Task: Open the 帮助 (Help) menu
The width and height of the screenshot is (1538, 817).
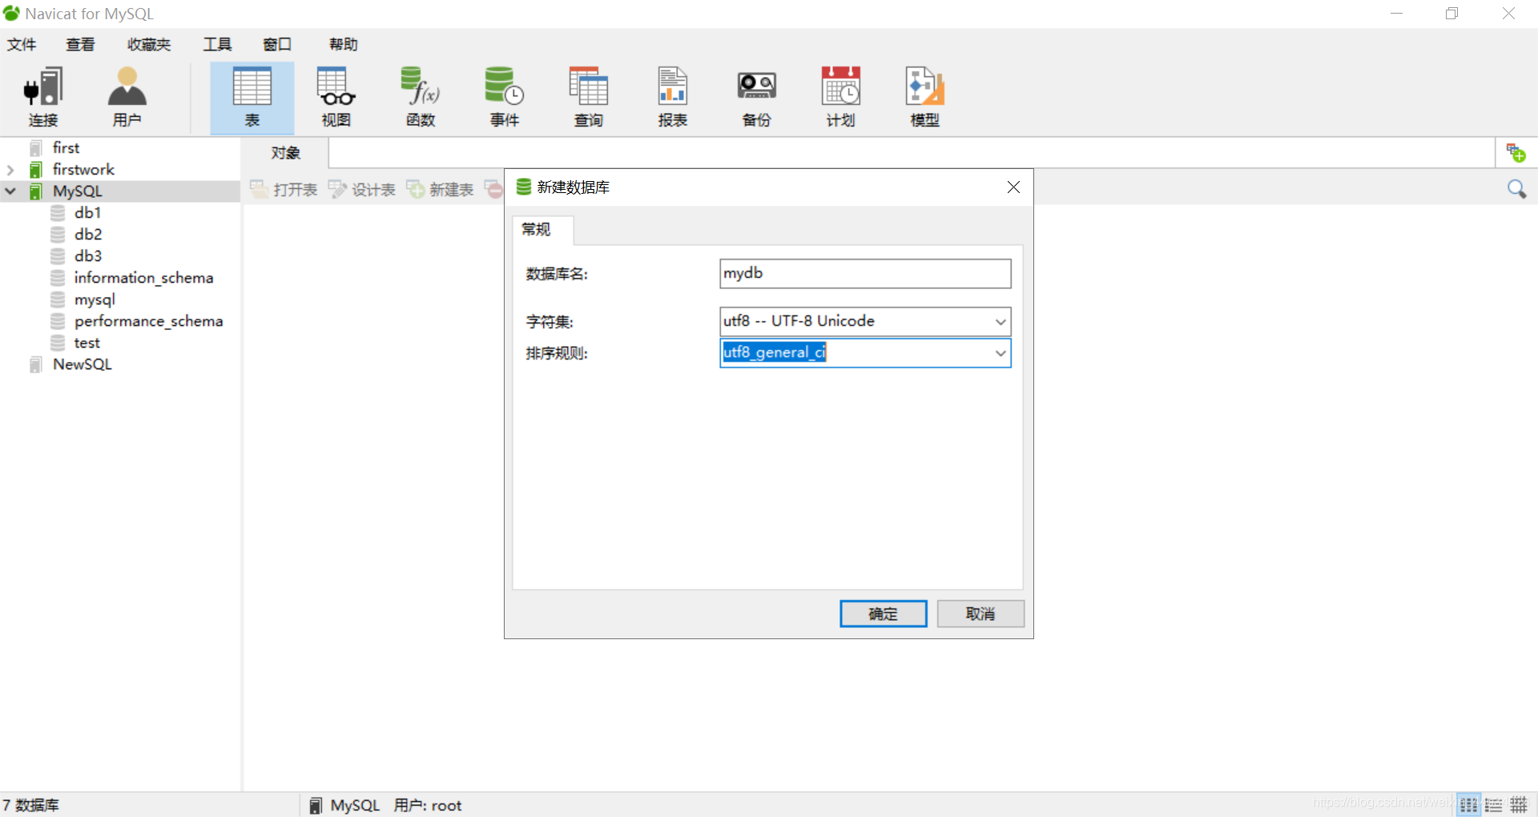Action: point(344,45)
